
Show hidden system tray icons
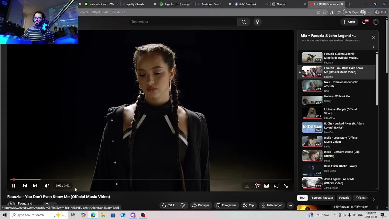[x=335, y=215]
